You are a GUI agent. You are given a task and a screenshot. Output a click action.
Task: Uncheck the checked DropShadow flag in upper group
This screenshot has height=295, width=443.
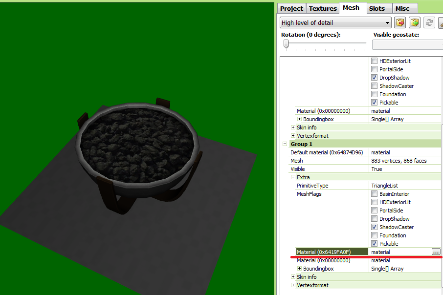(x=374, y=78)
